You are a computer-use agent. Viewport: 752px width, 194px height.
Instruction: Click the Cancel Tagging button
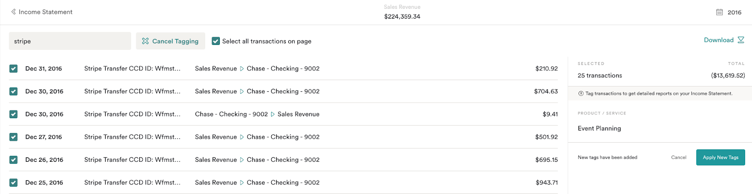pyautogui.click(x=170, y=41)
